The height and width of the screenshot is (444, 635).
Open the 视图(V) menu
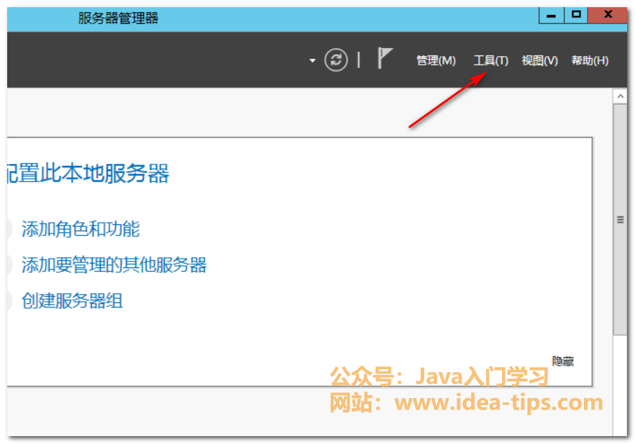tap(539, 61)
